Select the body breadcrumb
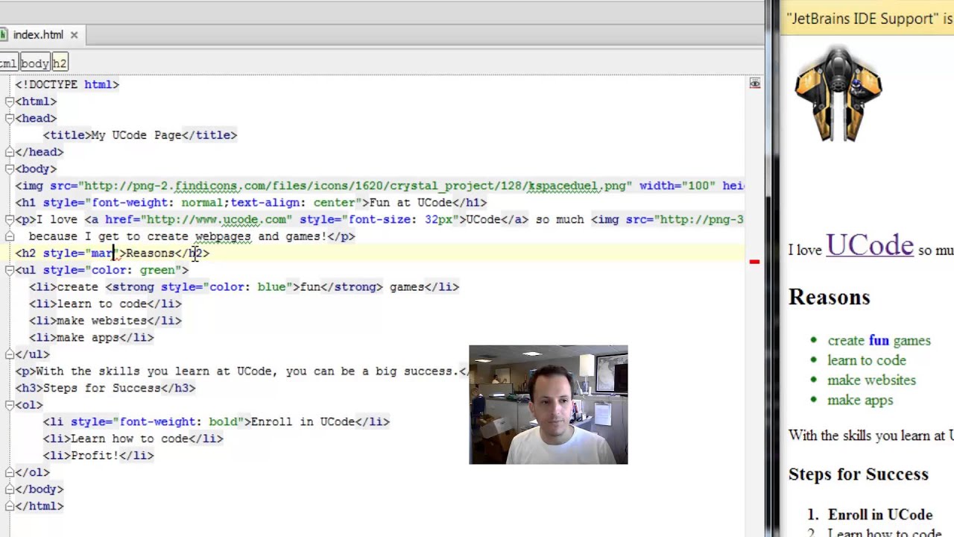Screen dimensions: 954x537 pyautogui.click(x=34, y=63)
